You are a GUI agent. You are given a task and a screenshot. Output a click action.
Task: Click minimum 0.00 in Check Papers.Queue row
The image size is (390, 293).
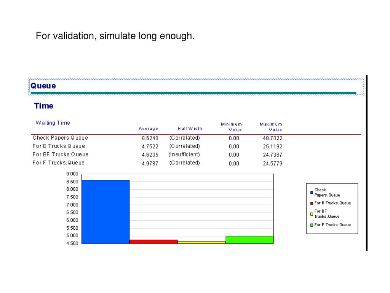[234, 138]
